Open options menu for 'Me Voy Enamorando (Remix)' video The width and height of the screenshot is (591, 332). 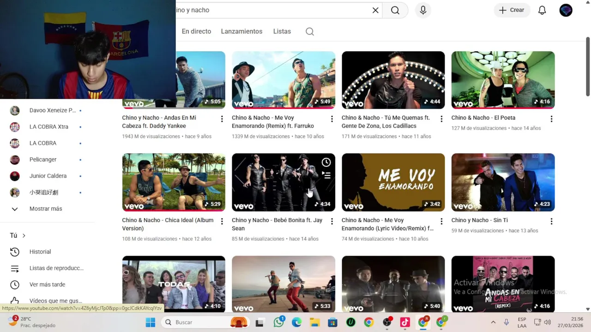[x=332, y=119]
